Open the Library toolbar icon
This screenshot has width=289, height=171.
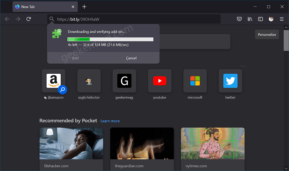(x=250, y=19)
